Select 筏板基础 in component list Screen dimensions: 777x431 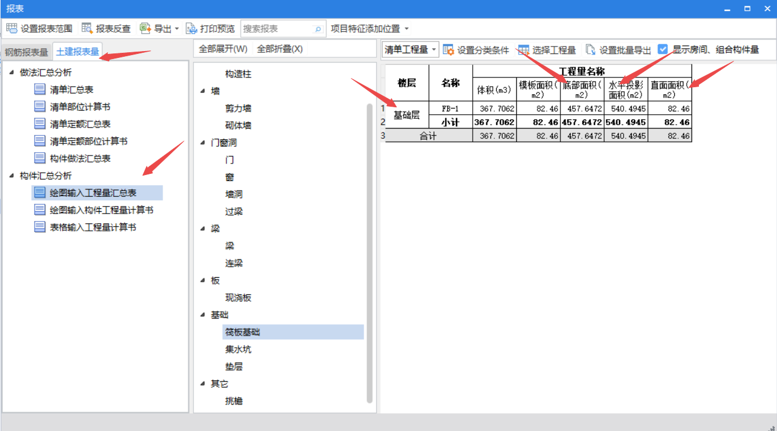(x=293, y=332)
